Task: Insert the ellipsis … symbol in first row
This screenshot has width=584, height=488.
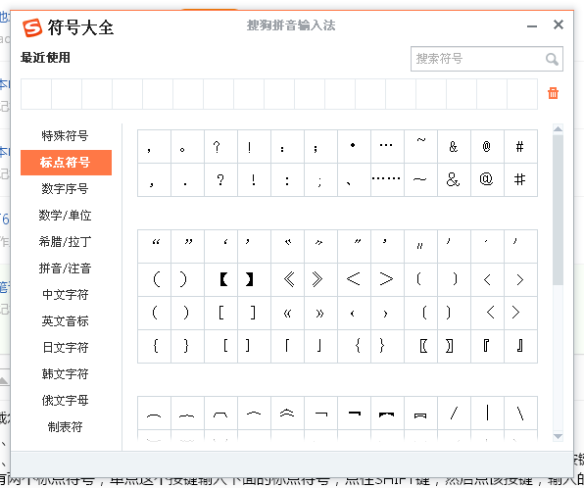Action: (x=387, y=146)
